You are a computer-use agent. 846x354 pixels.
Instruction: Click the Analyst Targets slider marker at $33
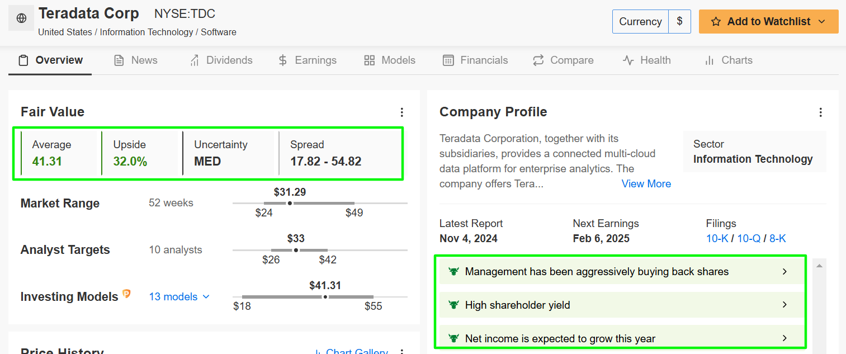pyautogui.click(x=296, y=250)
